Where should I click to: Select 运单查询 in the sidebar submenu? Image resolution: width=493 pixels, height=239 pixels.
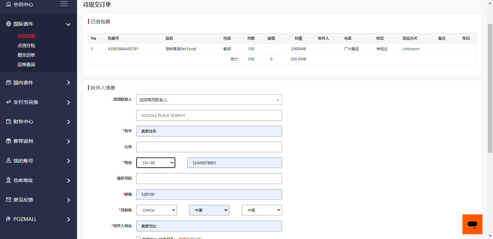[x=26, y=65]
